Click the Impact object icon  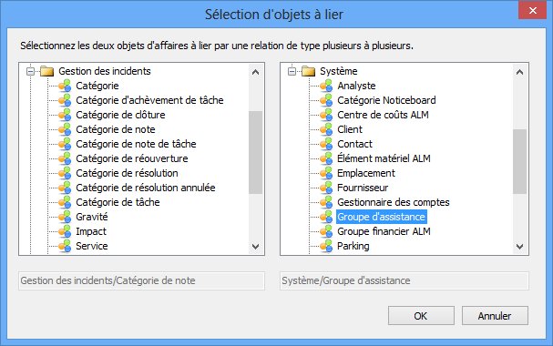pos(65,231)
